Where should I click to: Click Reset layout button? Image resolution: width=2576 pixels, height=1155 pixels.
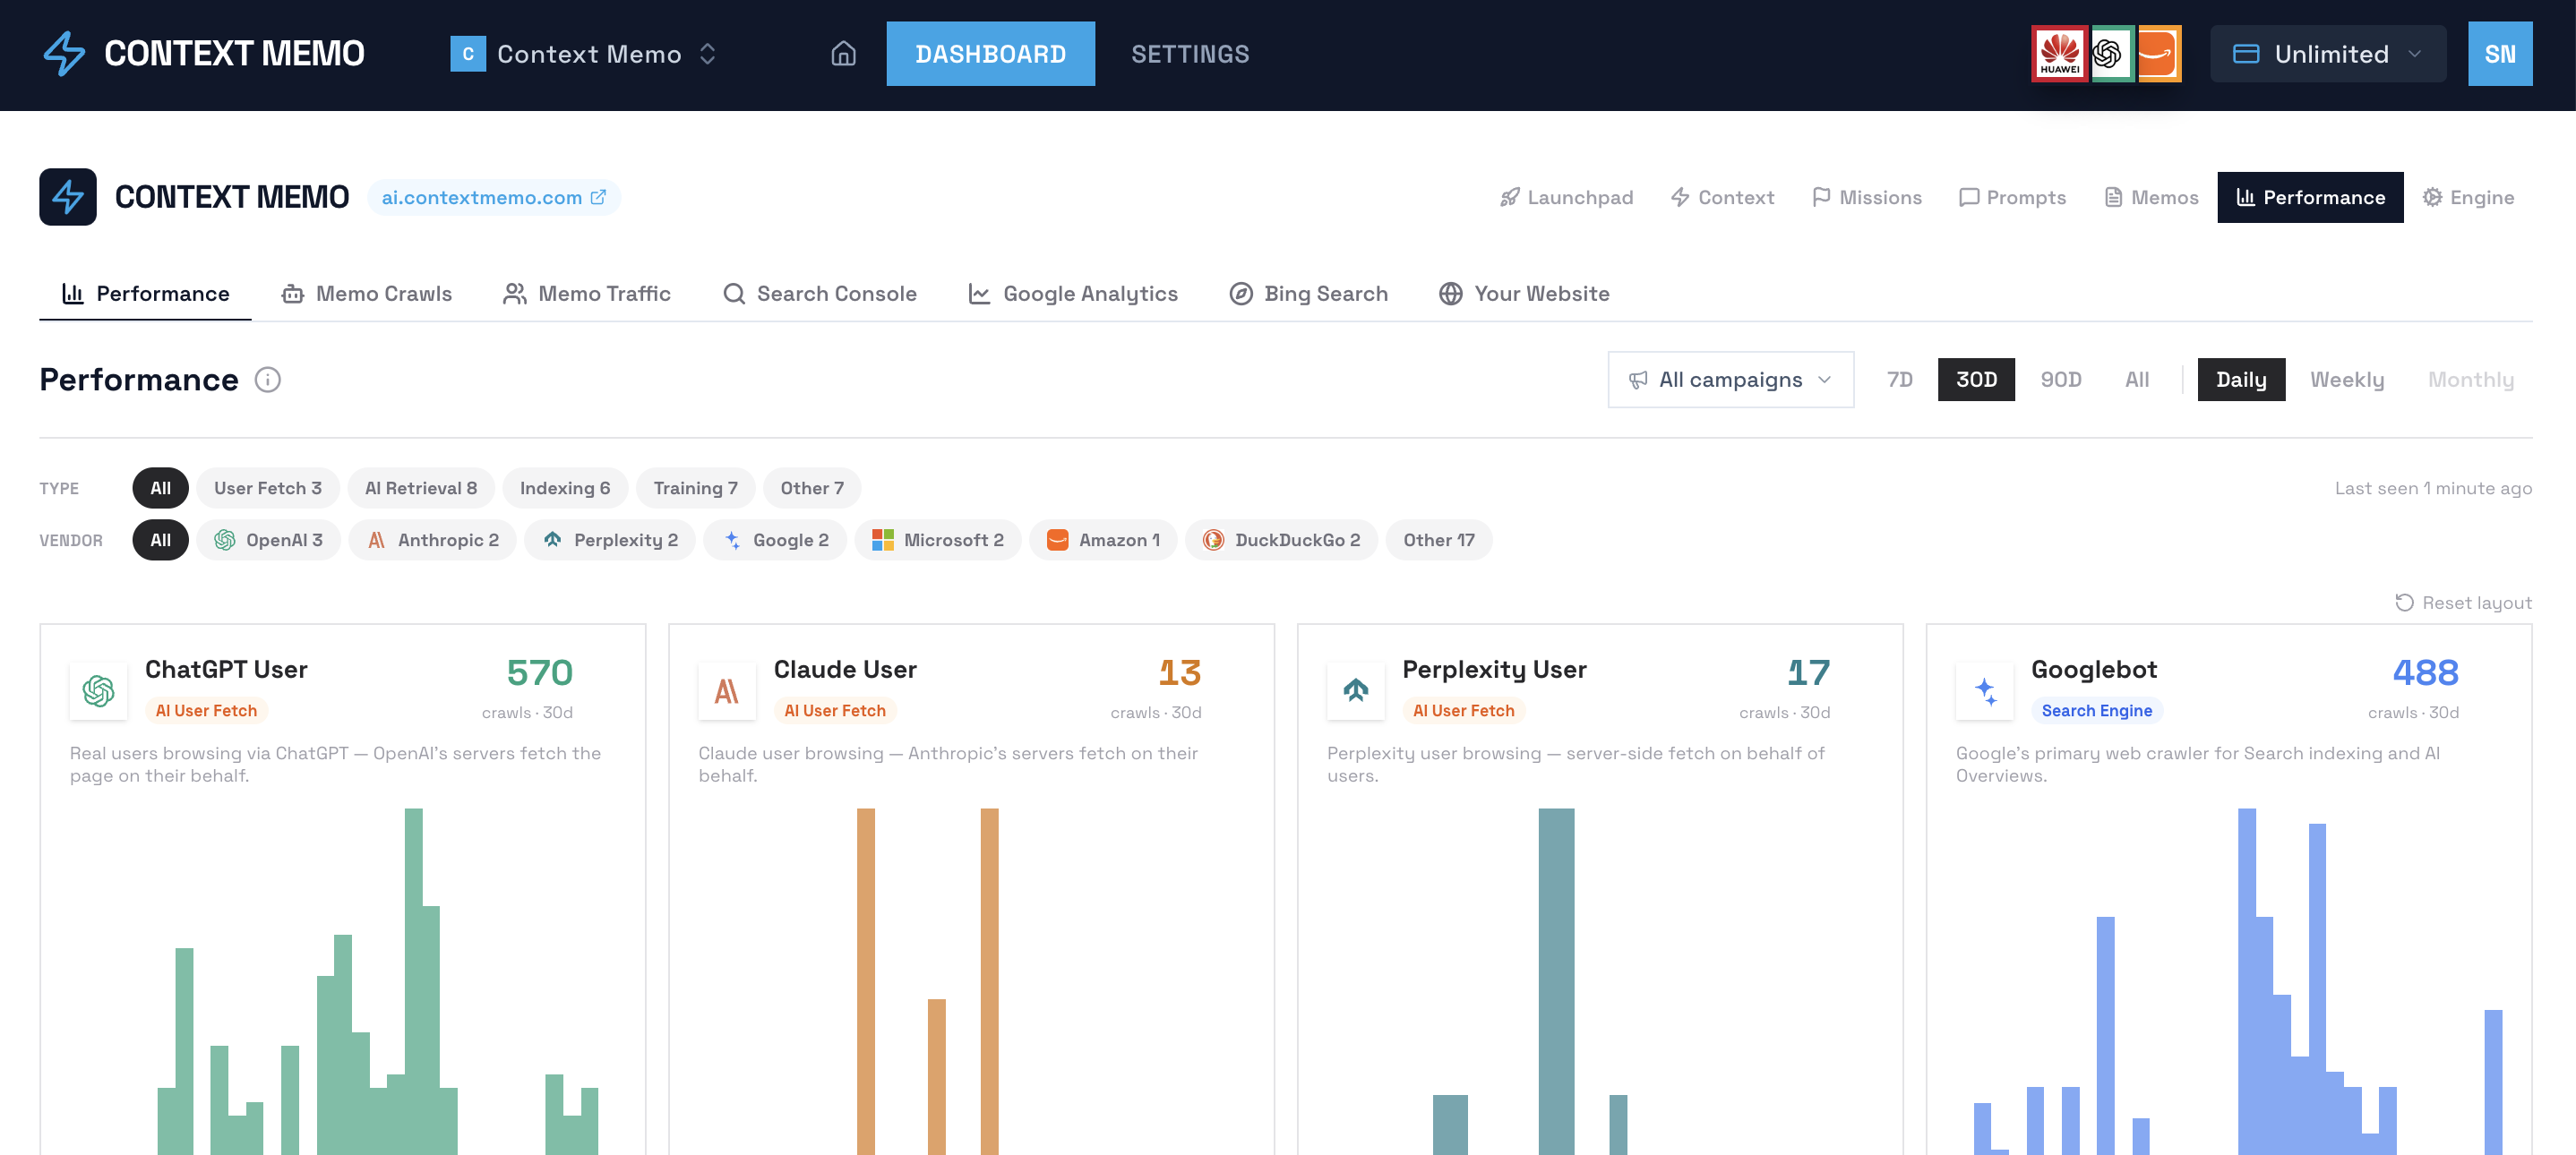[2463, 603]
